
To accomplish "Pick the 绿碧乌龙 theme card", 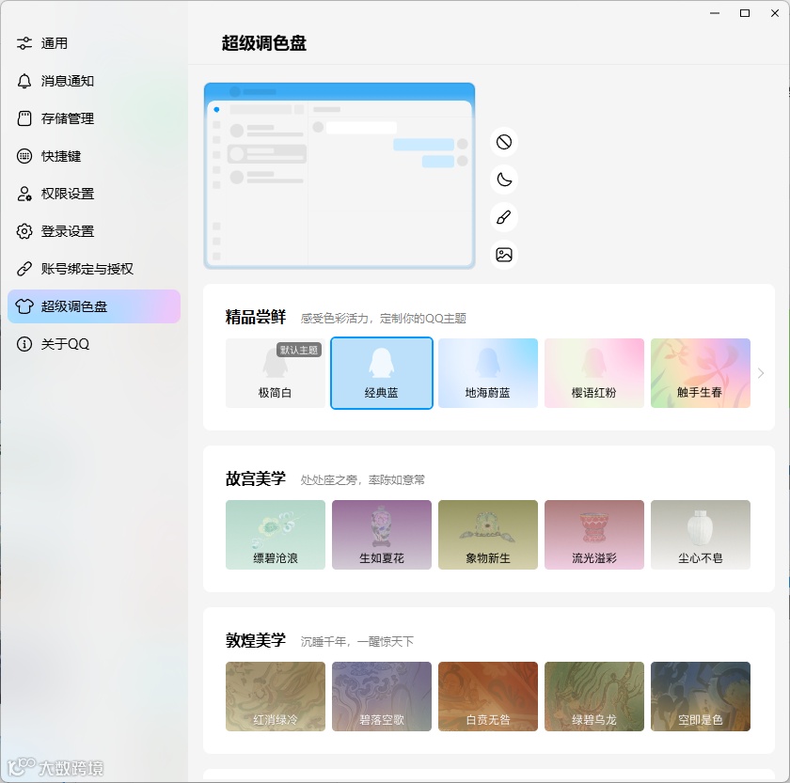I will point(594,697).
